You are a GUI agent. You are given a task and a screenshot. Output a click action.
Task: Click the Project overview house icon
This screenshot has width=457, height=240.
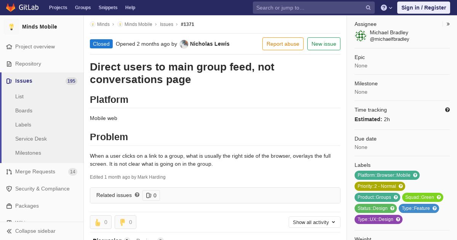tap(9, 46)
